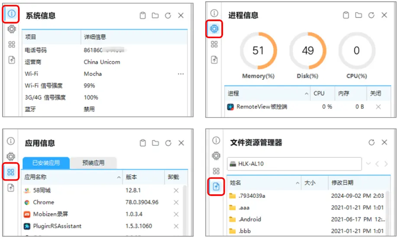Screen dimensions: 398x239
Task: Open path history dropdown chevron
Action: click(368, 164)
